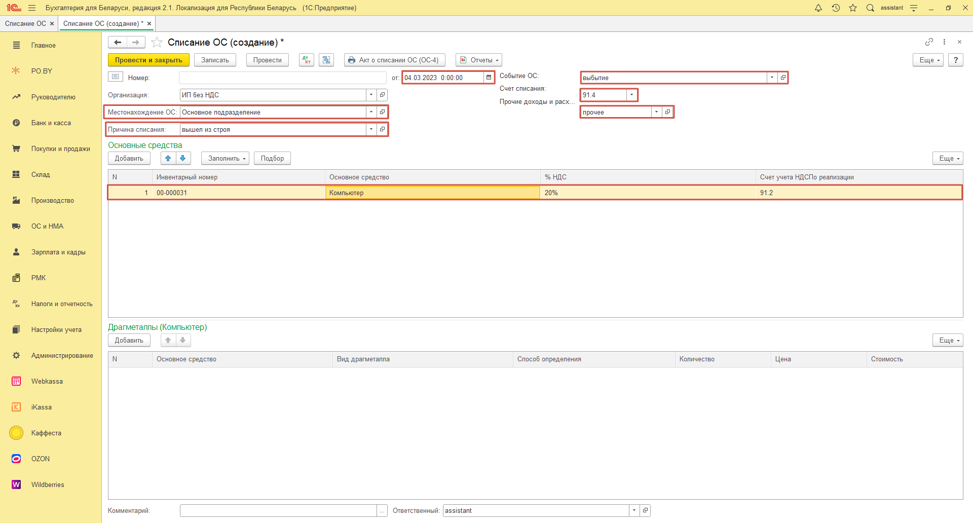The width and height of the screenshot is (973, 523).
Task: Open the notifications bell icon
Action: pos(818,8)
